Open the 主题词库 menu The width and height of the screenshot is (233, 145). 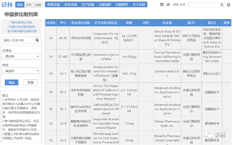pos(104,5)
